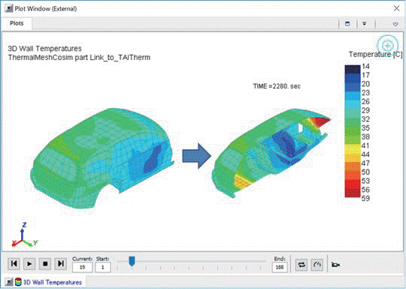
Task: Record animation with camera icon
Action: pos(335,265)
